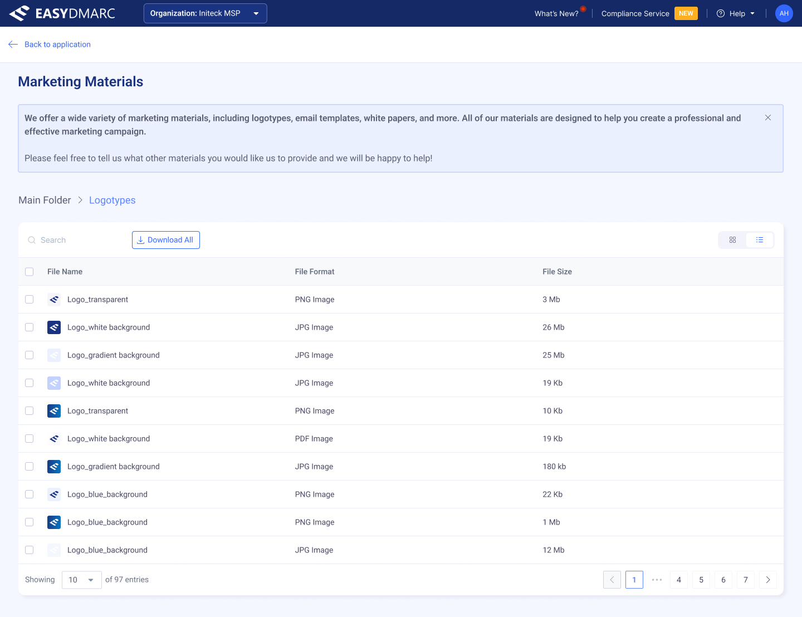Dismiss the info banner with the X

[x=768, y=117]
